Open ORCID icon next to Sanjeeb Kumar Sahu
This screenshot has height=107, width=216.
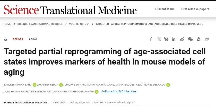(34, 85)
